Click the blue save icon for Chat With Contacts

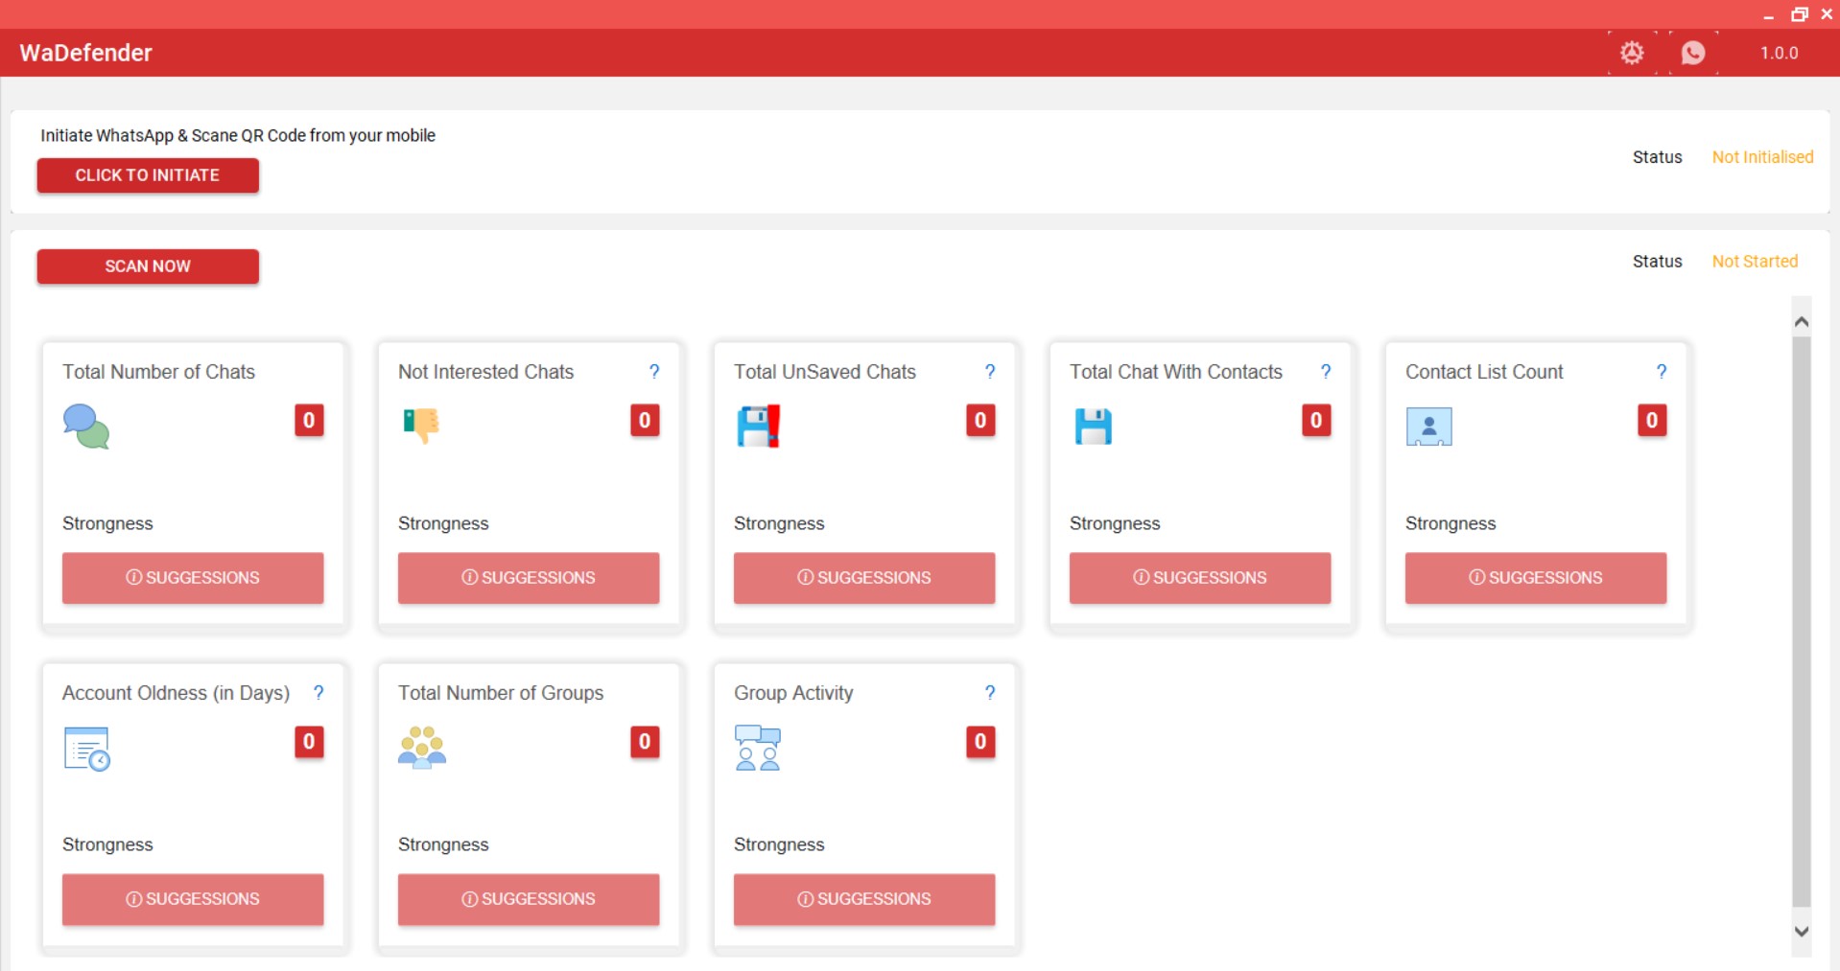[x=1093, y=427]
